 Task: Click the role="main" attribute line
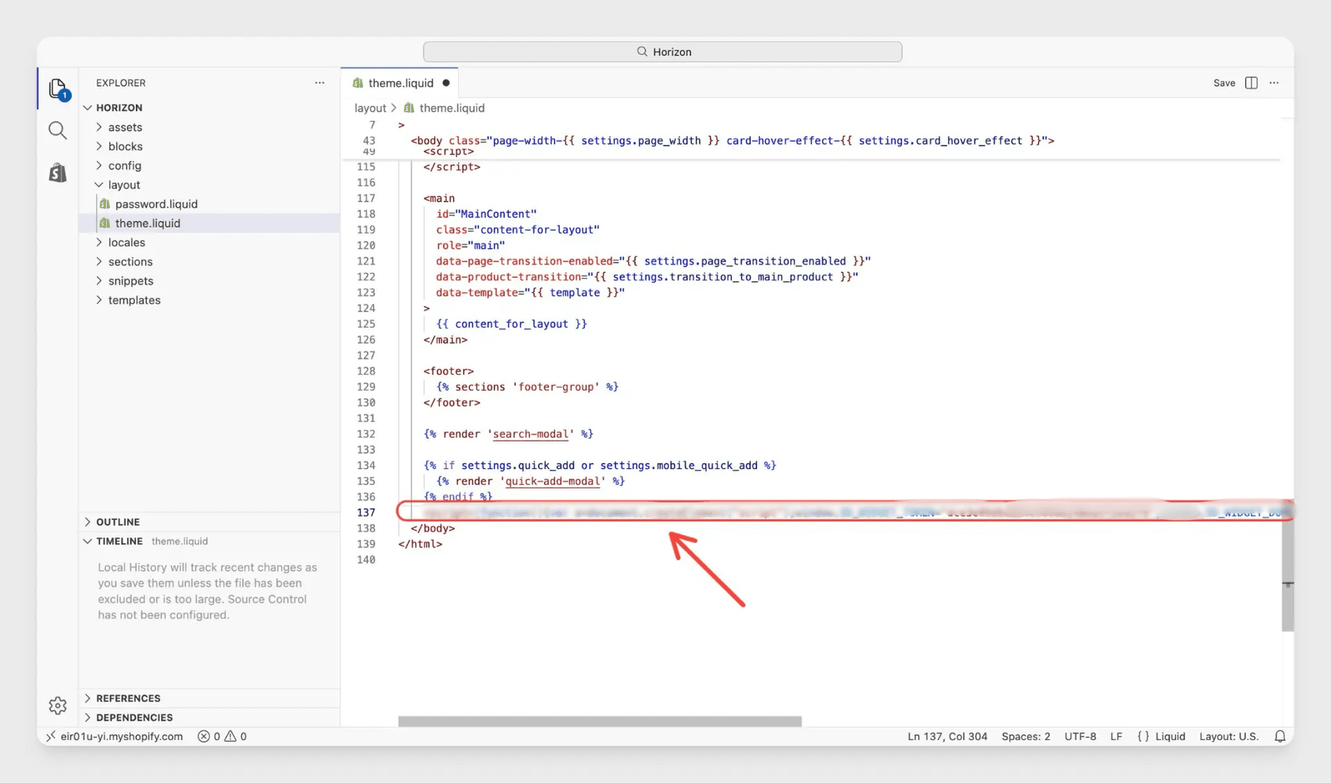pos(471,245)
